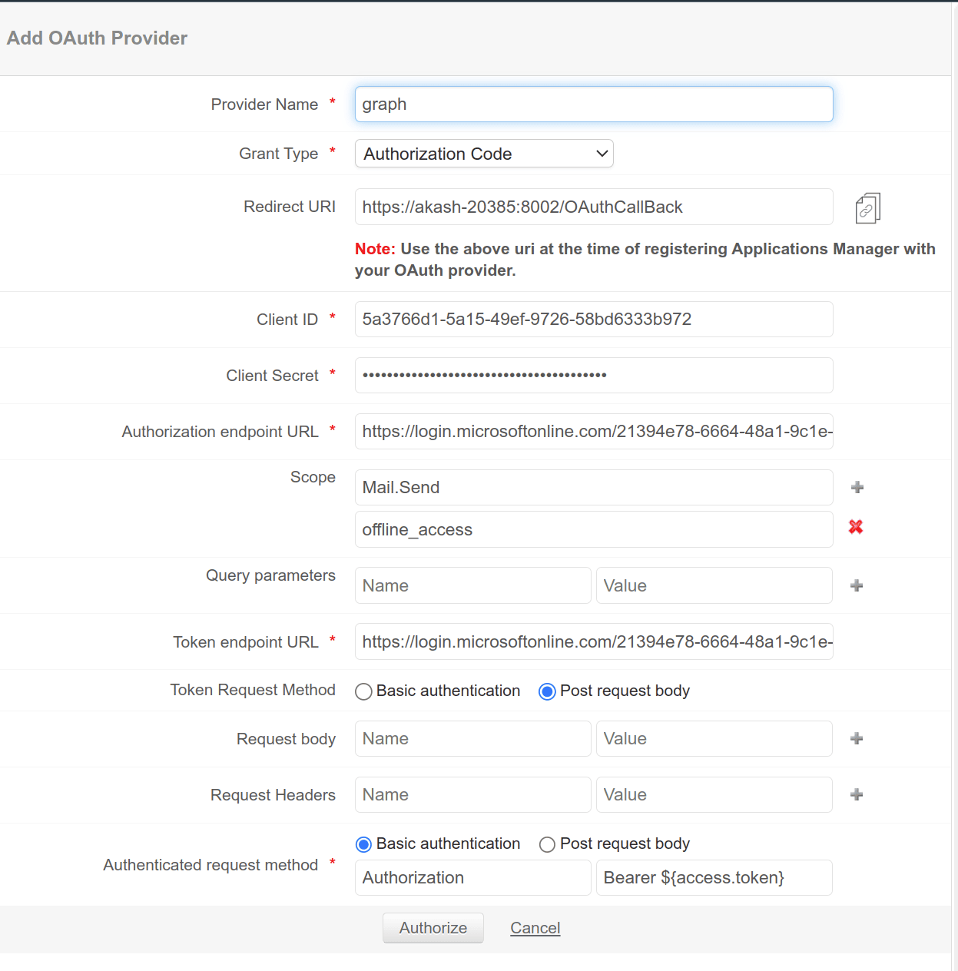958x971 pixels.
Task: Choose Basic authentication for Authenticated request method
Action: pyautogui.click(x=364, y=844)
